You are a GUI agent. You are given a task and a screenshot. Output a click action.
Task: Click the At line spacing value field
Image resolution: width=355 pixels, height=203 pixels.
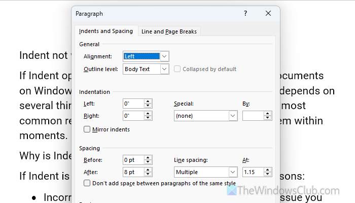(x=253, y=172)
